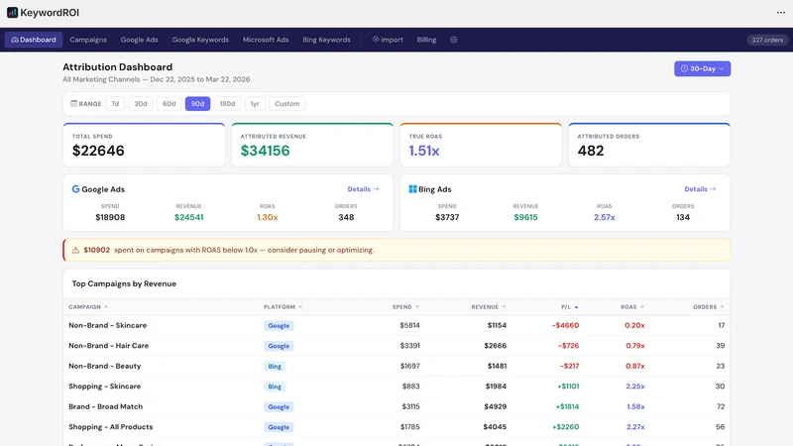This screenshot has height=446, width=793.
Task: Click Google Ads revenue $24541
Action: pyautogui.click(x=188, y=217)
